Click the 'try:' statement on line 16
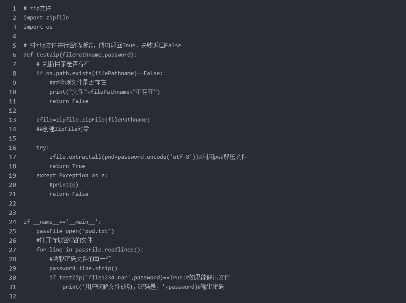Viewport: 406px width, 303px height. 43,148
